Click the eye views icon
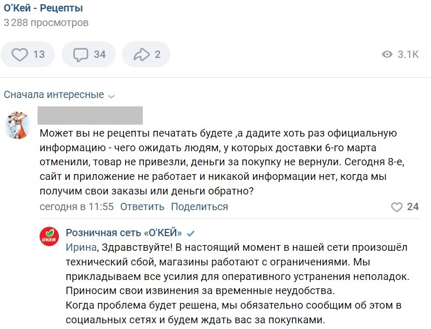The height and width of the screenshot is (329, 431). [387, 54]
